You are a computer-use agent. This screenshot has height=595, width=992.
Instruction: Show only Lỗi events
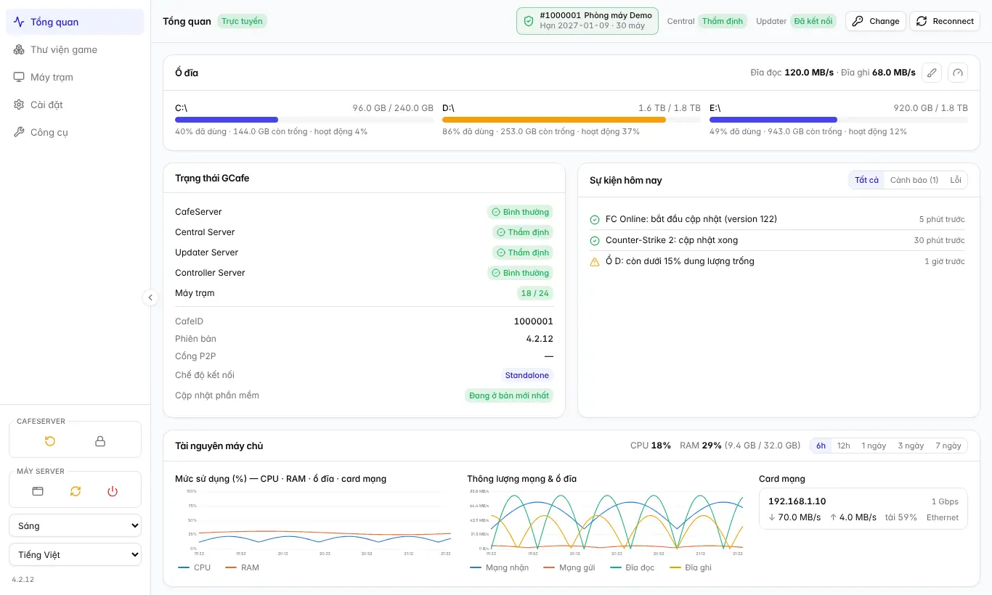[x=956, y=180]
